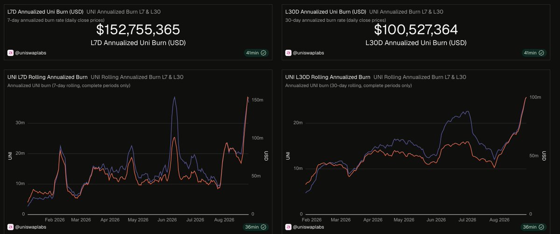Click the L7D Annualized Uni Burn (USD) title
The width and height of the screenshot is (560, 234).
pyautogui.click(x=45, y=11)
